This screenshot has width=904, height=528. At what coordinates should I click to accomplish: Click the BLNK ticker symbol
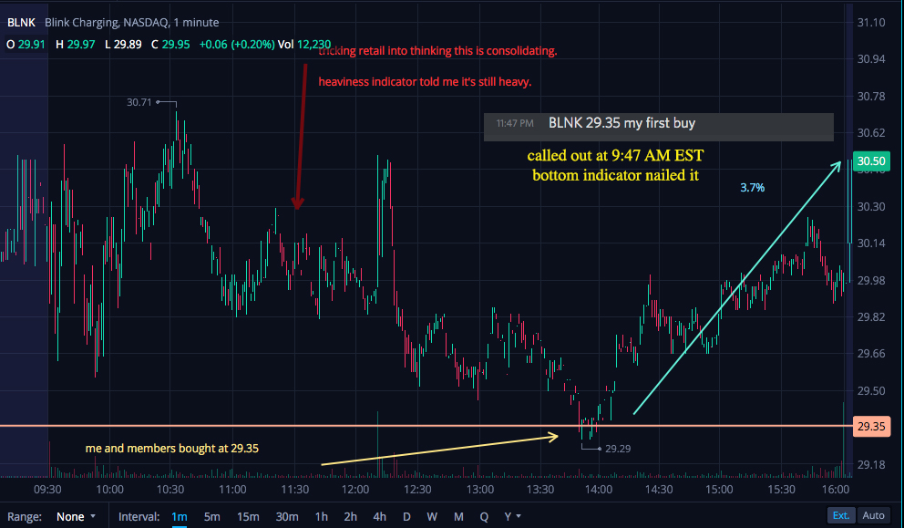(x=21, y=23)
